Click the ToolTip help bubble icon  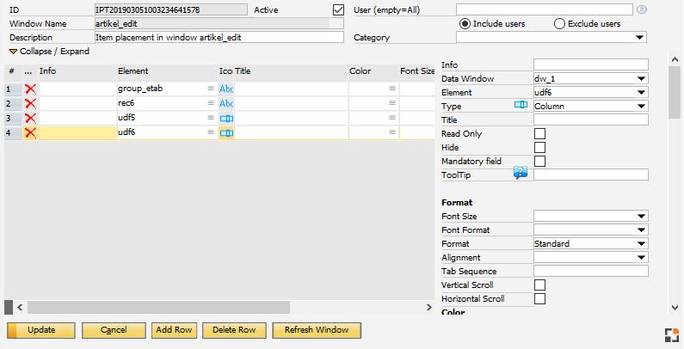[521, 174]
